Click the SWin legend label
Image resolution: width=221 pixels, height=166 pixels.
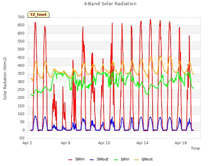(x=80, y=159)
